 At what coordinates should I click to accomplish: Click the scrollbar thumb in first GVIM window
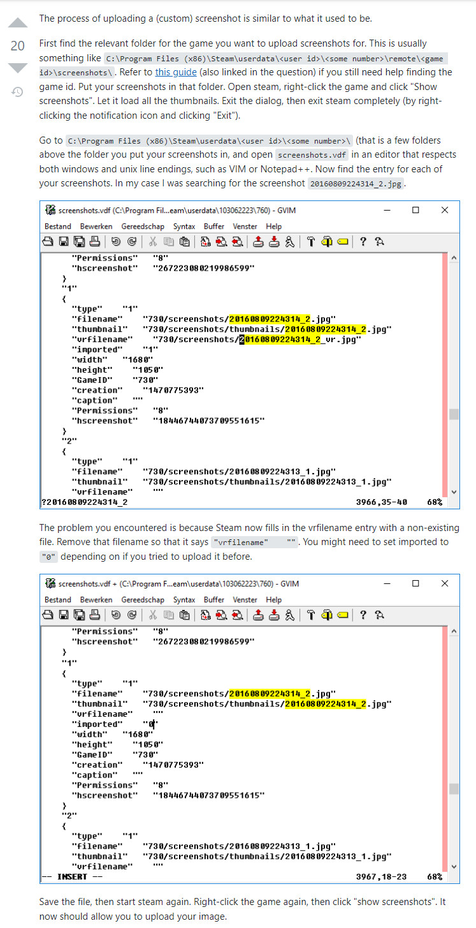[454, 414]
